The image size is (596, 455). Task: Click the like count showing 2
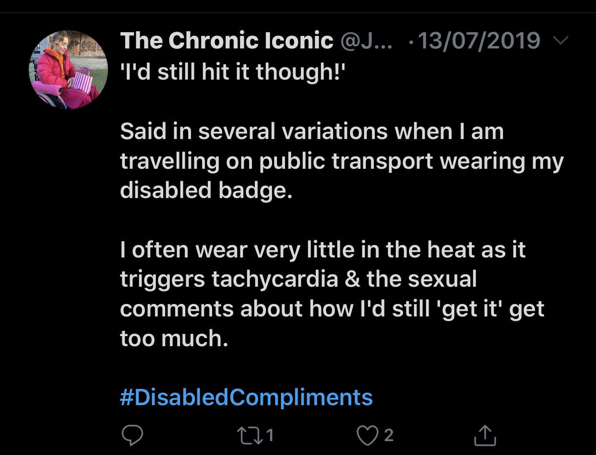(x=389, y=435)
